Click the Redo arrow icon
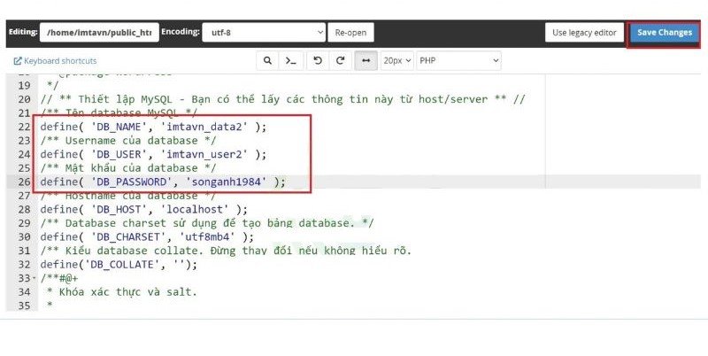Viewport: 708px width, 356px height. coord(340,61)
